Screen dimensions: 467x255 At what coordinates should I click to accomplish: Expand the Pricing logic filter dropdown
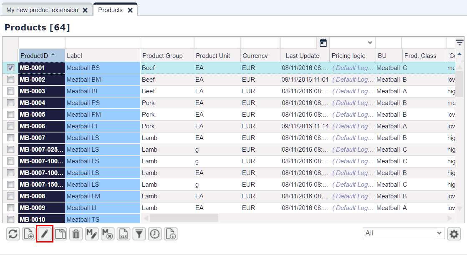point(370,42)
